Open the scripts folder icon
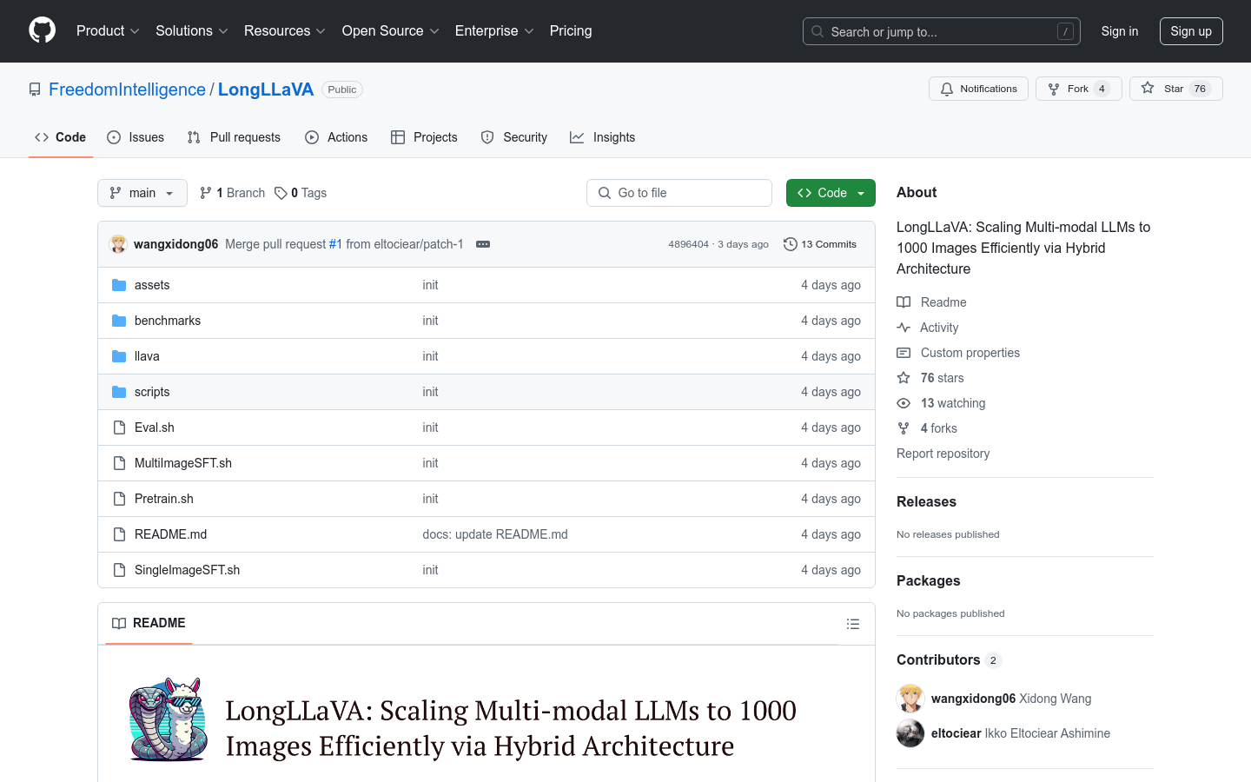The image size is (1251, 782). (x=119, y=392)
